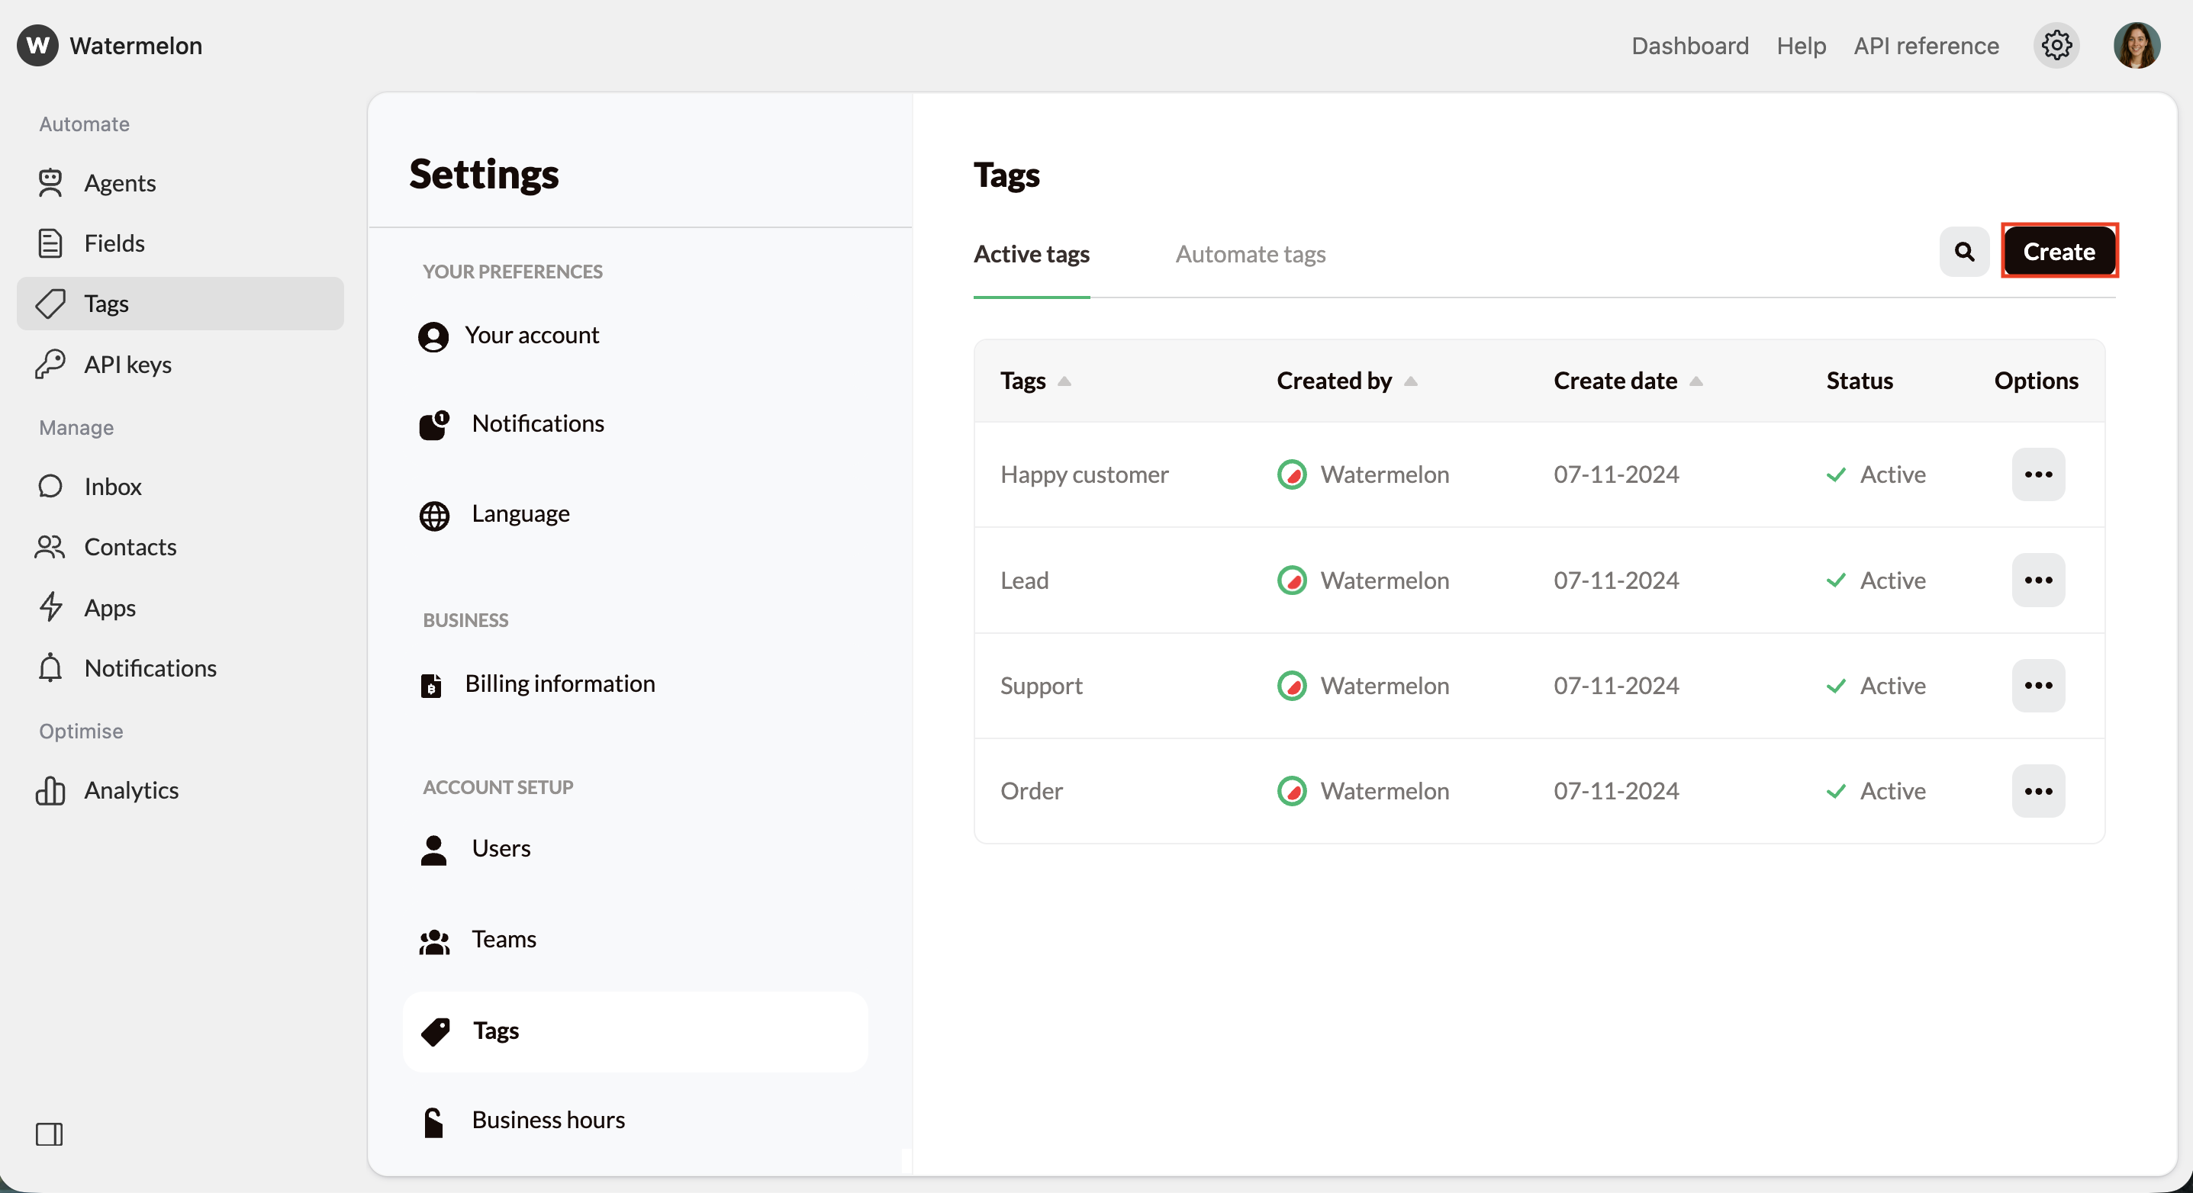Open options menu for Order tag
2193x1193 pixels.
[2037, 790]
